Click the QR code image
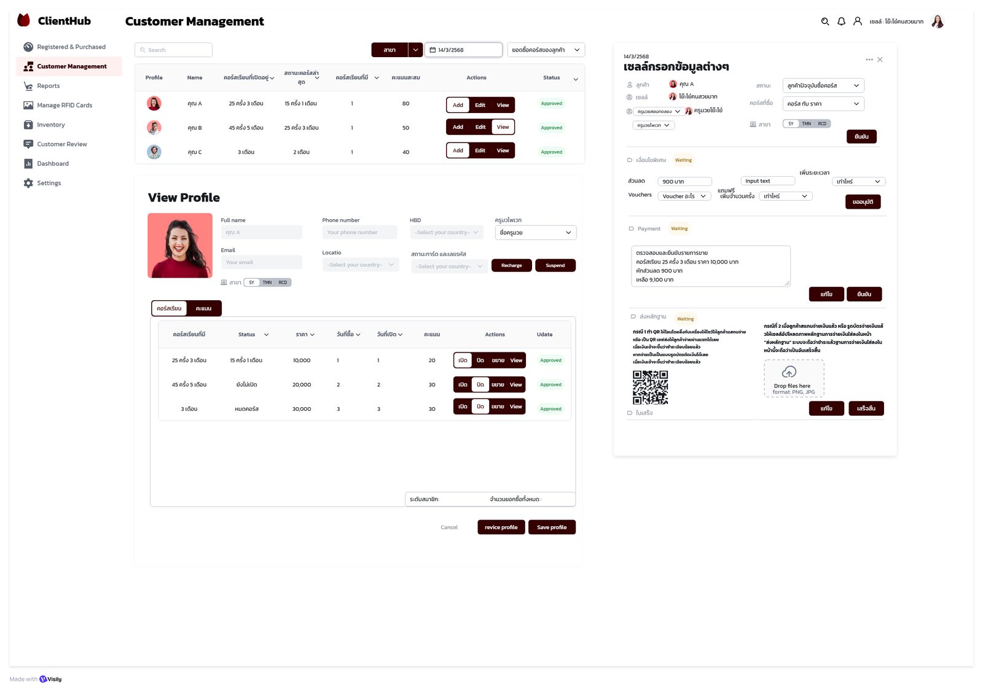The width and height of the screenshot is (983, 692). tap(651, 387)
